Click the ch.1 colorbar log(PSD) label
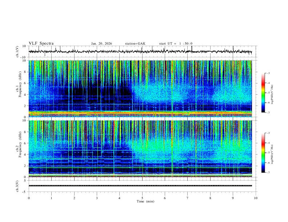 point(272,95)
